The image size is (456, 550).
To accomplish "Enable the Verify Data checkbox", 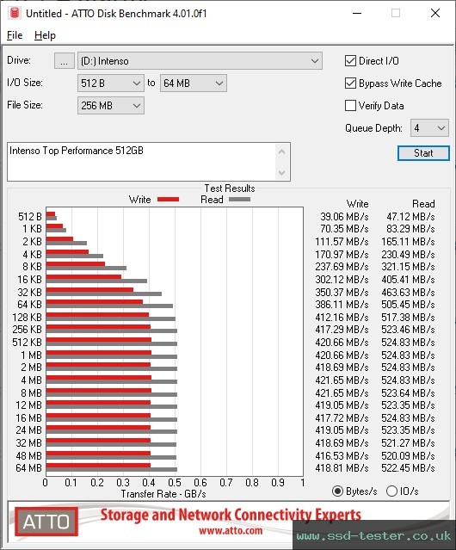I will (350, 106).
